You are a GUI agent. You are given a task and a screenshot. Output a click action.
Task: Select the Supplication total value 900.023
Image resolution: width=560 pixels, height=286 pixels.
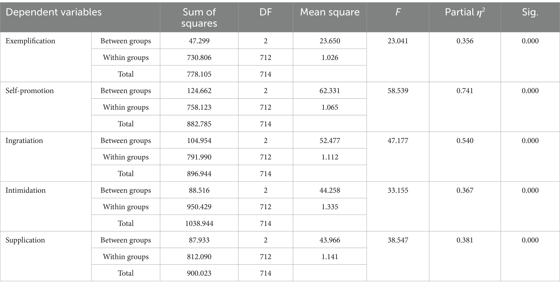[199, 273]
